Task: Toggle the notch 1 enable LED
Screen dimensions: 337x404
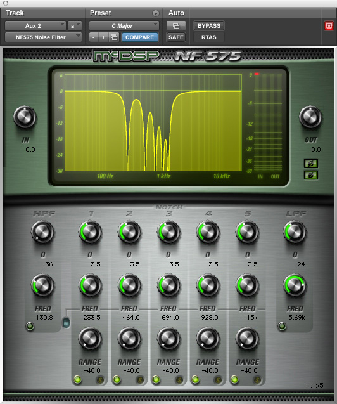Action: click(77, 379)
